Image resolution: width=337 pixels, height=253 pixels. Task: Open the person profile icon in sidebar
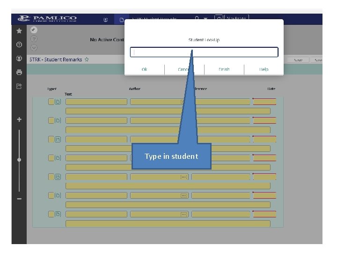point(19,58)
